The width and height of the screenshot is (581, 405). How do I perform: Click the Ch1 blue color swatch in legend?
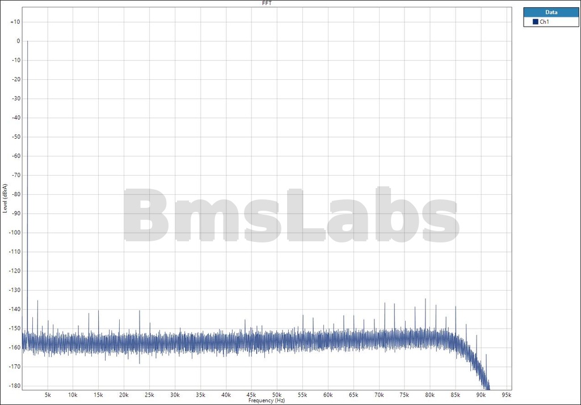pos(535,22)
